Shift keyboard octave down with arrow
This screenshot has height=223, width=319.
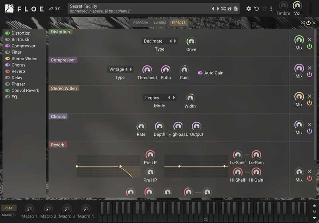[314, 218]
